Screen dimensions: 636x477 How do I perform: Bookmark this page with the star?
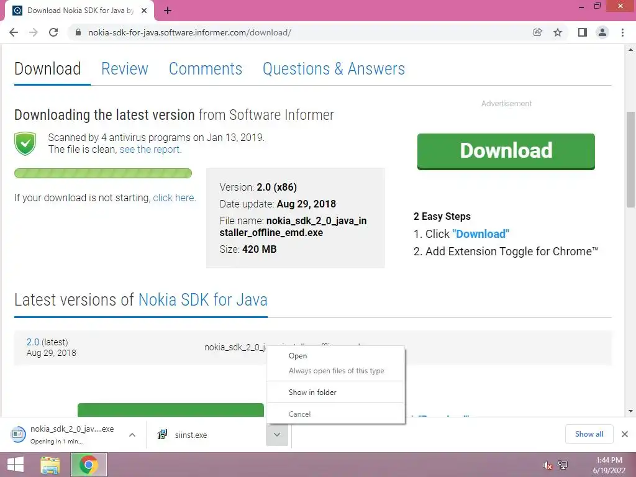558,32
